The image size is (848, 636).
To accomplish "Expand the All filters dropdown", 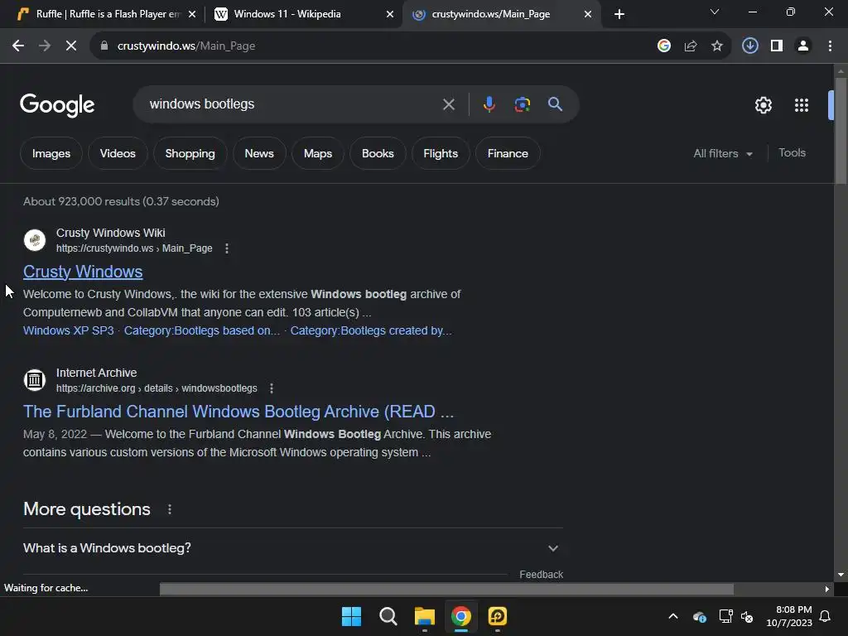I will [x=722, y=153].
